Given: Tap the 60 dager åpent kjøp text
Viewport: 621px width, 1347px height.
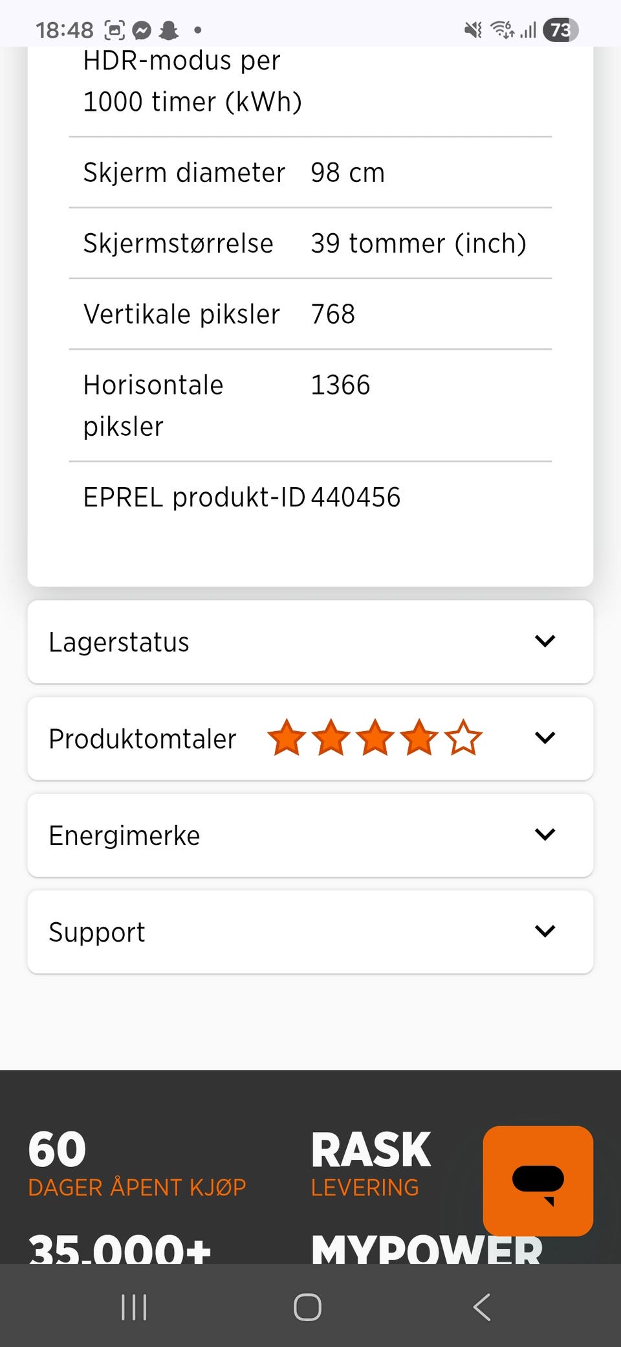Looking at the screenshot, I should tap(137, 1164).
